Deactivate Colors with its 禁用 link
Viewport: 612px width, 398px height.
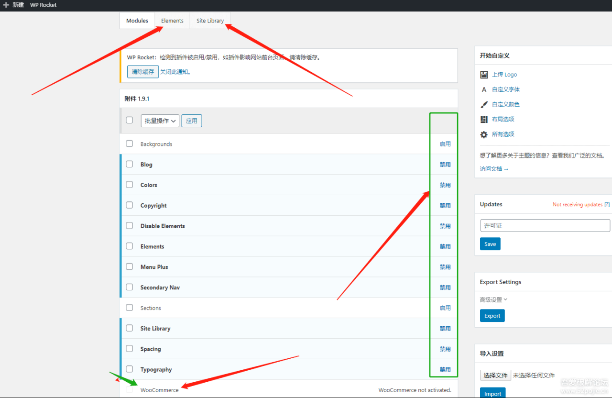tap(445, 185)
